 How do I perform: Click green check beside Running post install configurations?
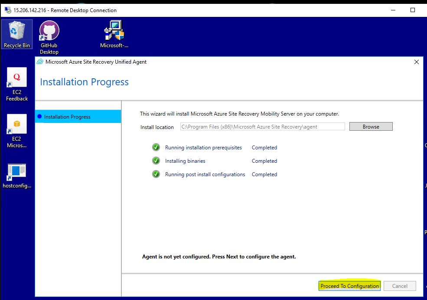[156, 174]
